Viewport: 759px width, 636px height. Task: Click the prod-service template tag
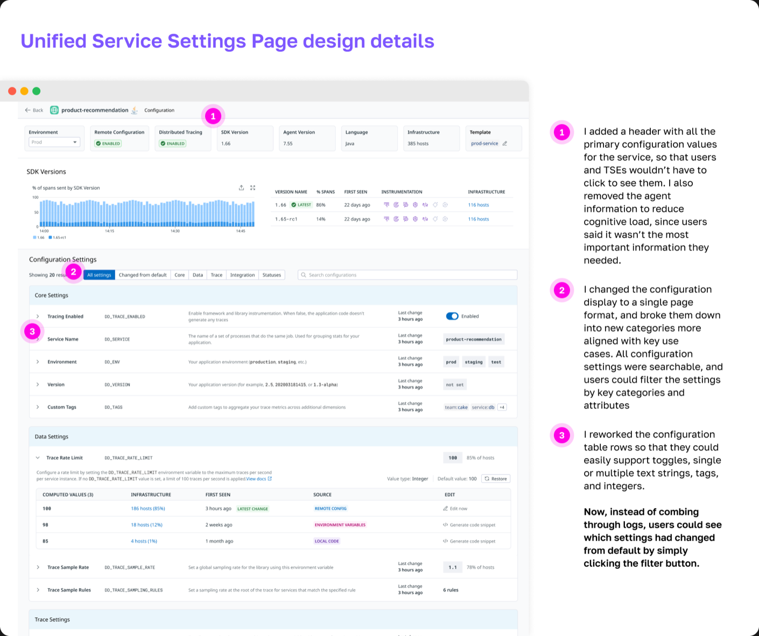[x=484, y=144]
